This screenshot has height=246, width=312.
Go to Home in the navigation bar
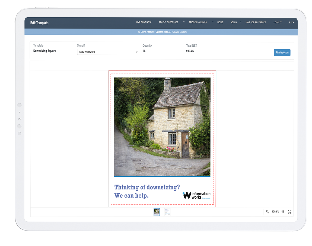[220, 22]
